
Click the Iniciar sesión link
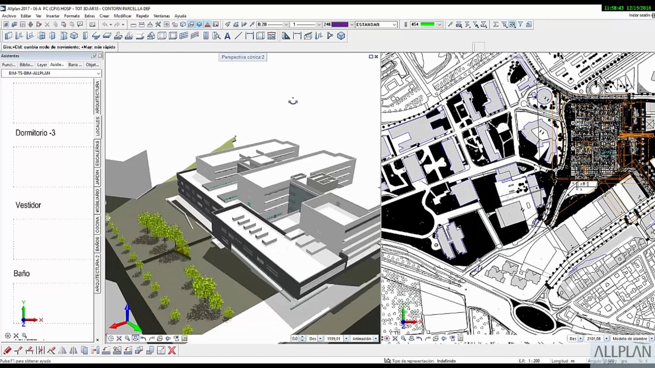641,15
